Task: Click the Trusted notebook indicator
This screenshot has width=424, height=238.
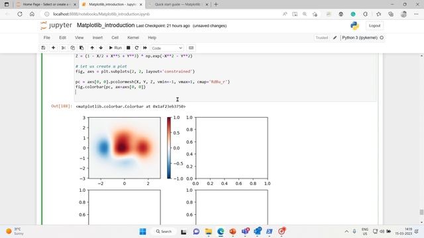Action: tap(321, 38)
